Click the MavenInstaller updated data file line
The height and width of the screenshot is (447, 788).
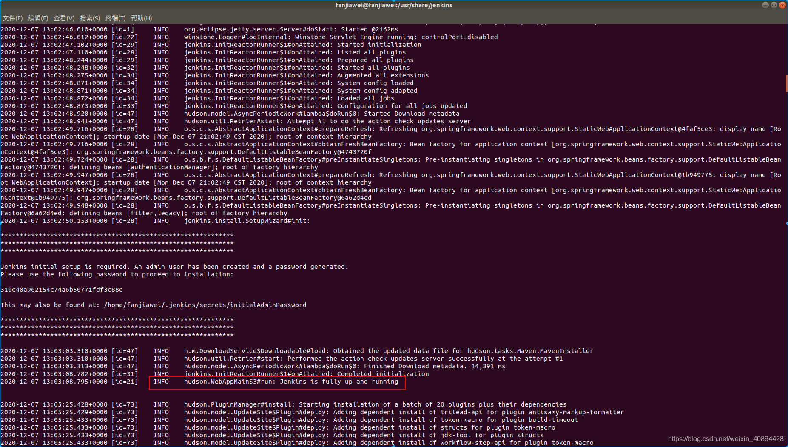(297, 351)
